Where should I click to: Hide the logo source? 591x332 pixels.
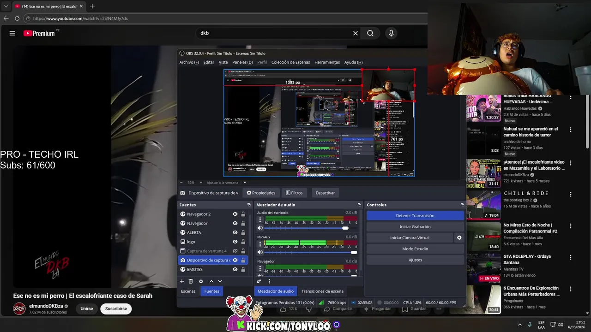[x=235, y=242]
